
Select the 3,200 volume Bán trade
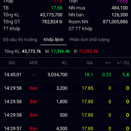point(65,88)
